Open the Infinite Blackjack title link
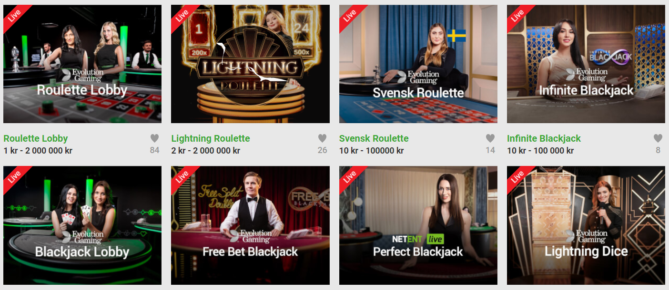The width and height of the screenshot is (669, 290). click(544, 138)
